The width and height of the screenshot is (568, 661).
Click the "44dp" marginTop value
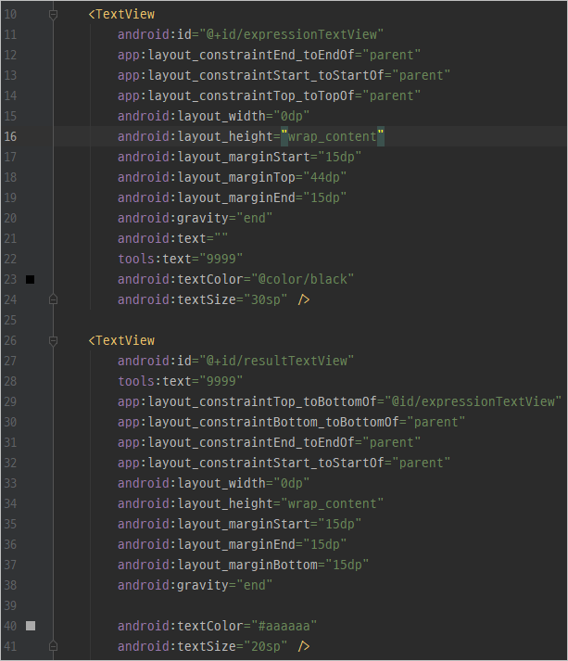click(x=325, y=177)
